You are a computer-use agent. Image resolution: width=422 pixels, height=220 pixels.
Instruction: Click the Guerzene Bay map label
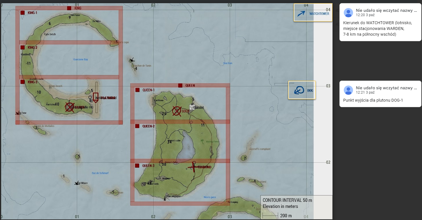click(x=81, y=59)
